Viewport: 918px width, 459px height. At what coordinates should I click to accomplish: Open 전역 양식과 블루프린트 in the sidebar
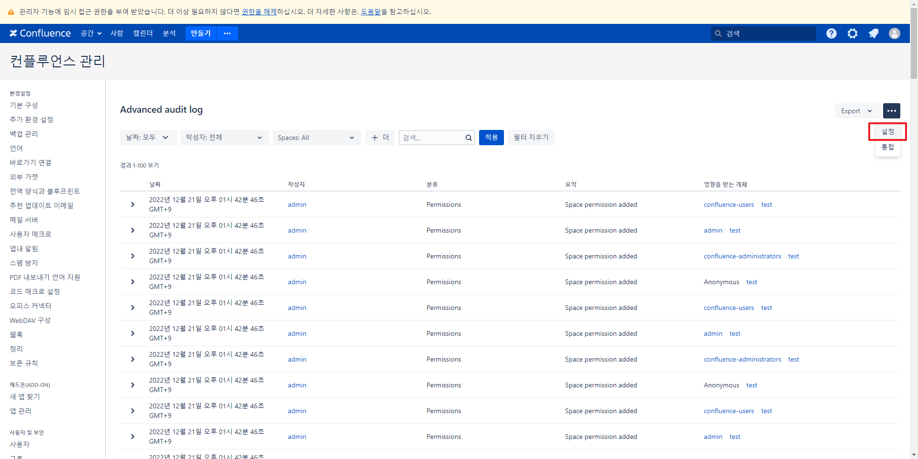click(45, 191)
